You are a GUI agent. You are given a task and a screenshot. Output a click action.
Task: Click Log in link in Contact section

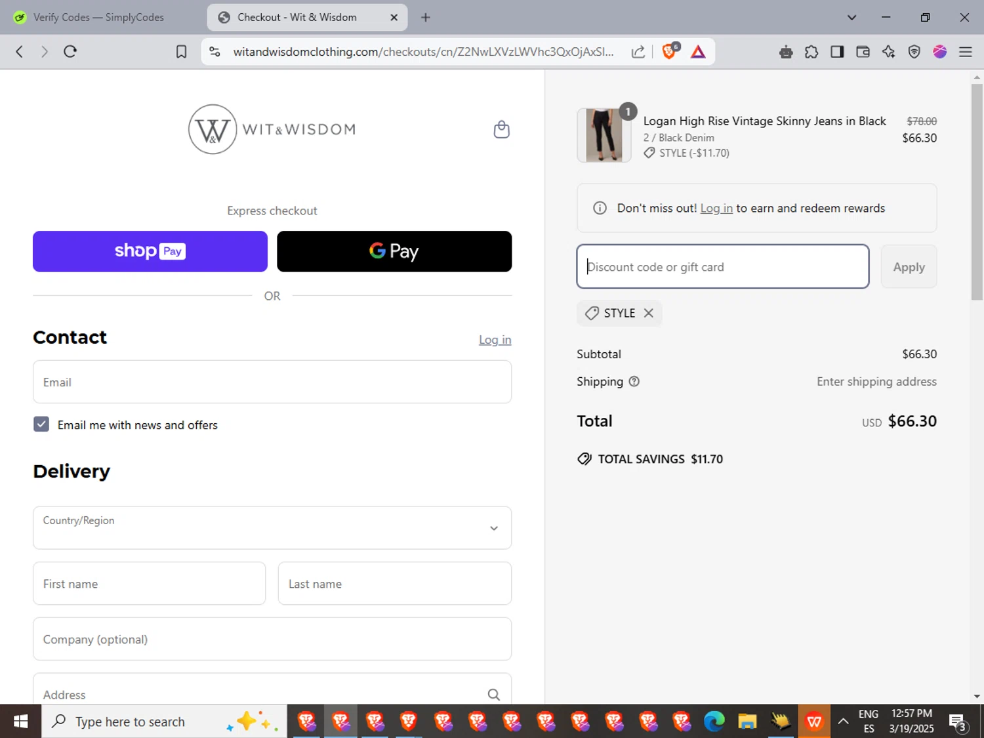coord(495,340)
